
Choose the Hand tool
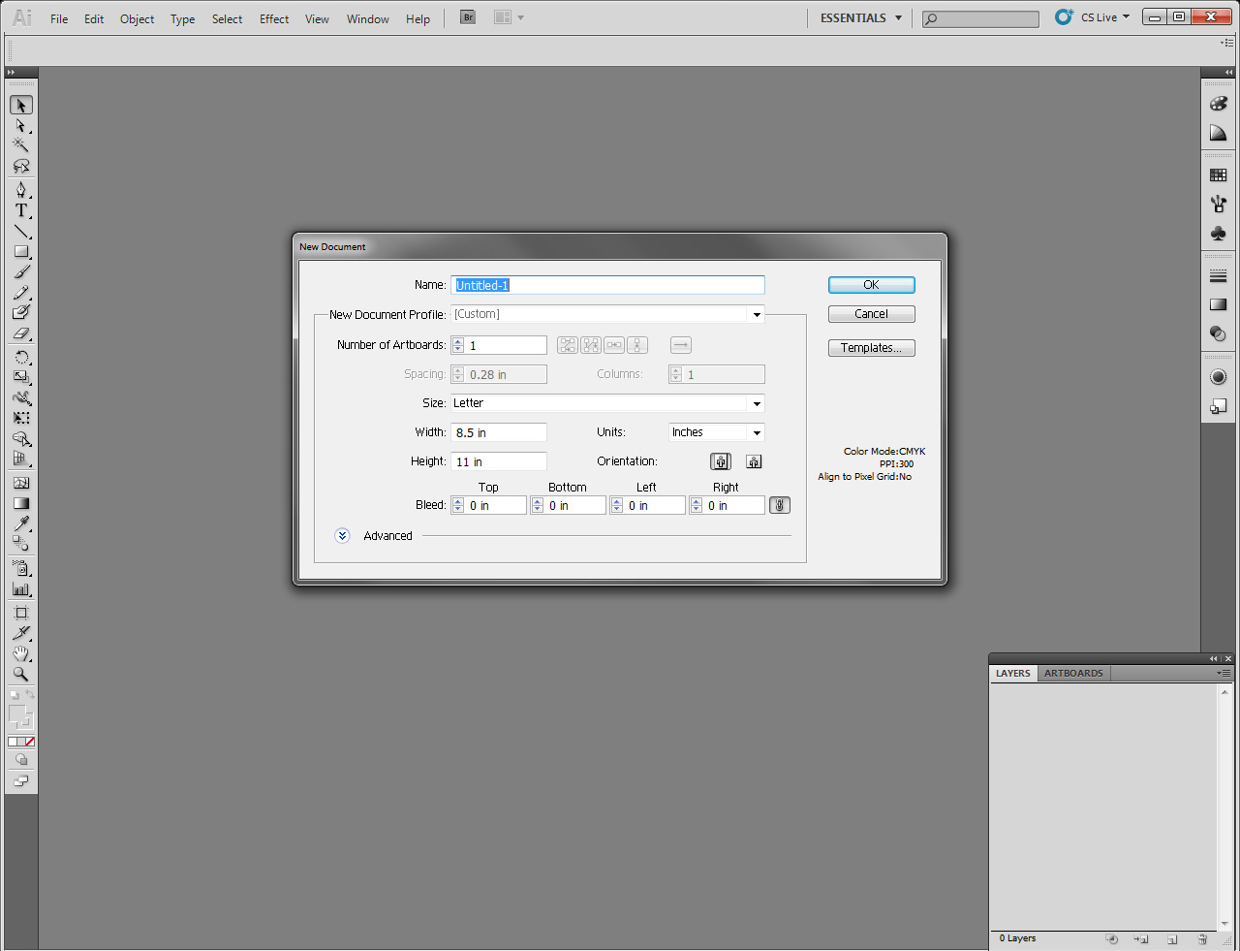[x=21, y=653]
